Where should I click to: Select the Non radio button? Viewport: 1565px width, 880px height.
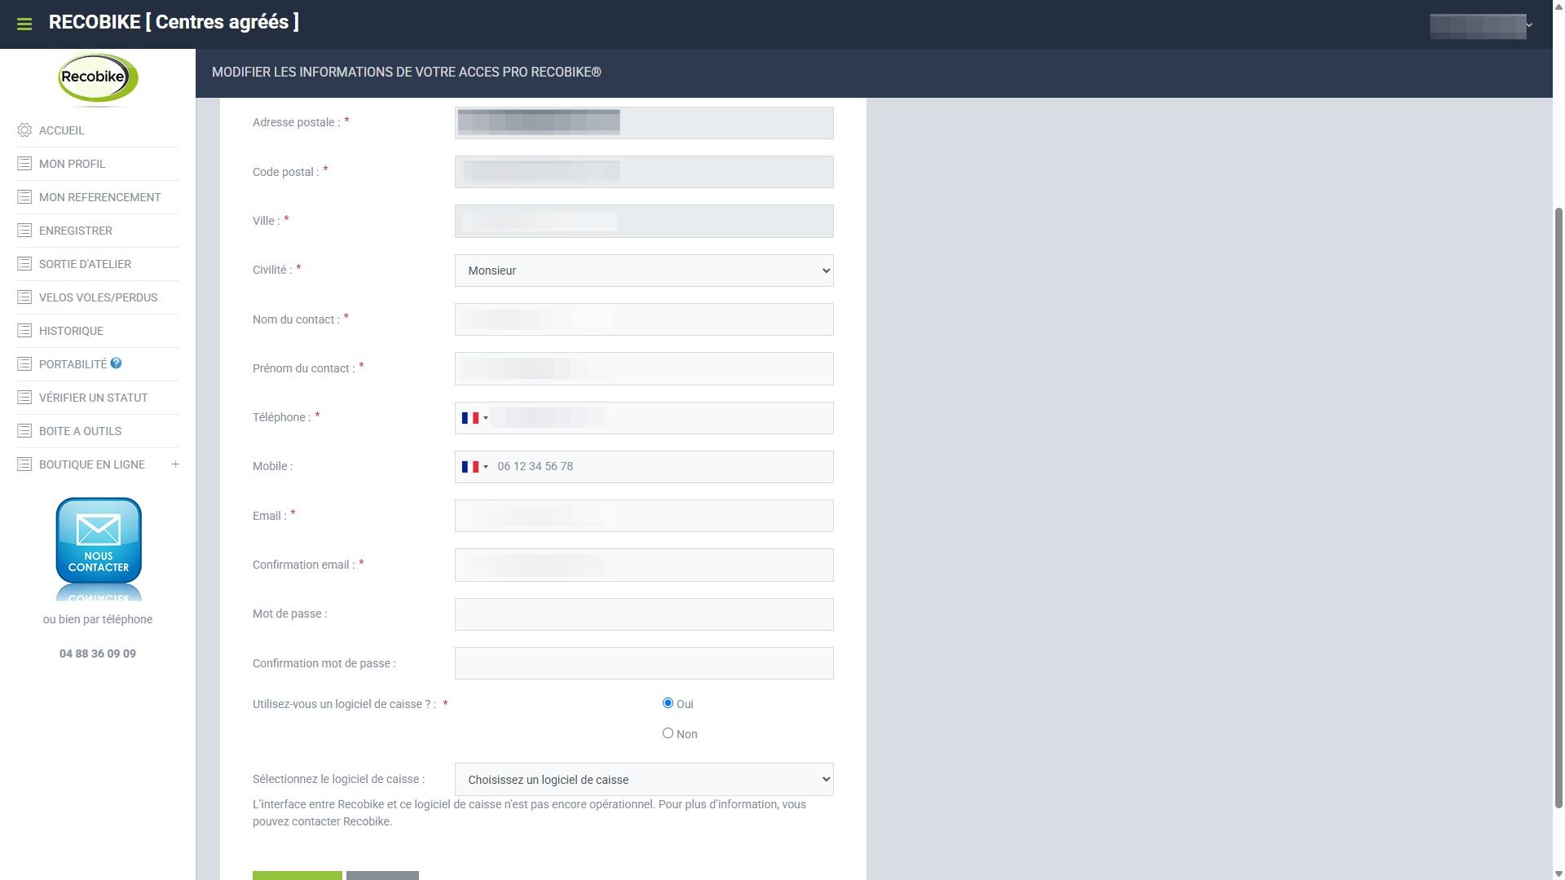pos(668,733)
